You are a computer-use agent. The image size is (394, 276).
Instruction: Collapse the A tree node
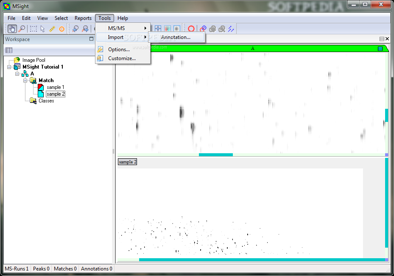click(17, 74)
